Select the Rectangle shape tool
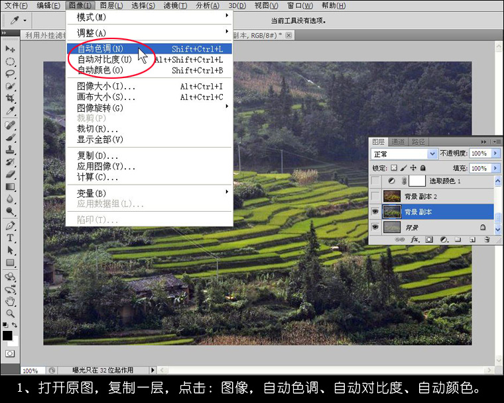Image resolution: width=504 pixels, height=403 pixels. 10,263
